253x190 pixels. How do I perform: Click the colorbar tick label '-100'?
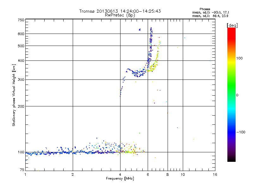[241, 132]
